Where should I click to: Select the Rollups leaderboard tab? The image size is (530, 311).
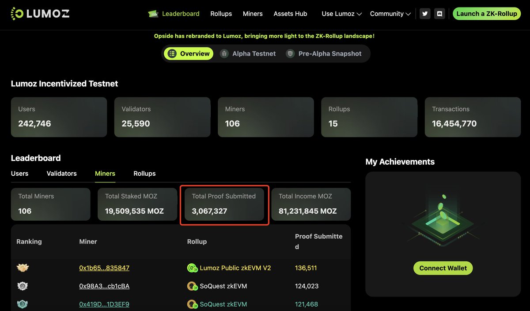click(x=144, y=174)
